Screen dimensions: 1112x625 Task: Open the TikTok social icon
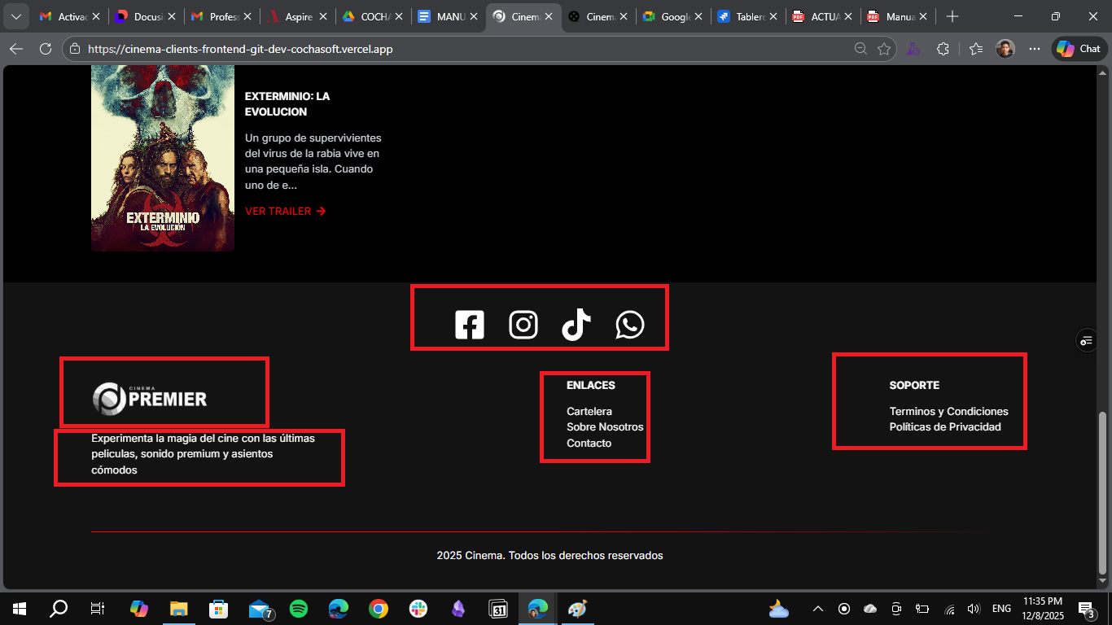tap(576, 325)
